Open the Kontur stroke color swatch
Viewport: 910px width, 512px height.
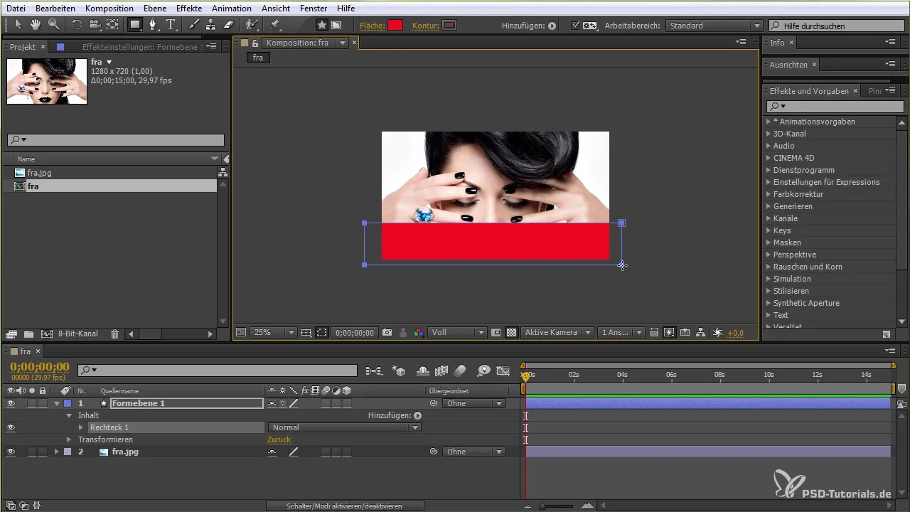[449, 26]
